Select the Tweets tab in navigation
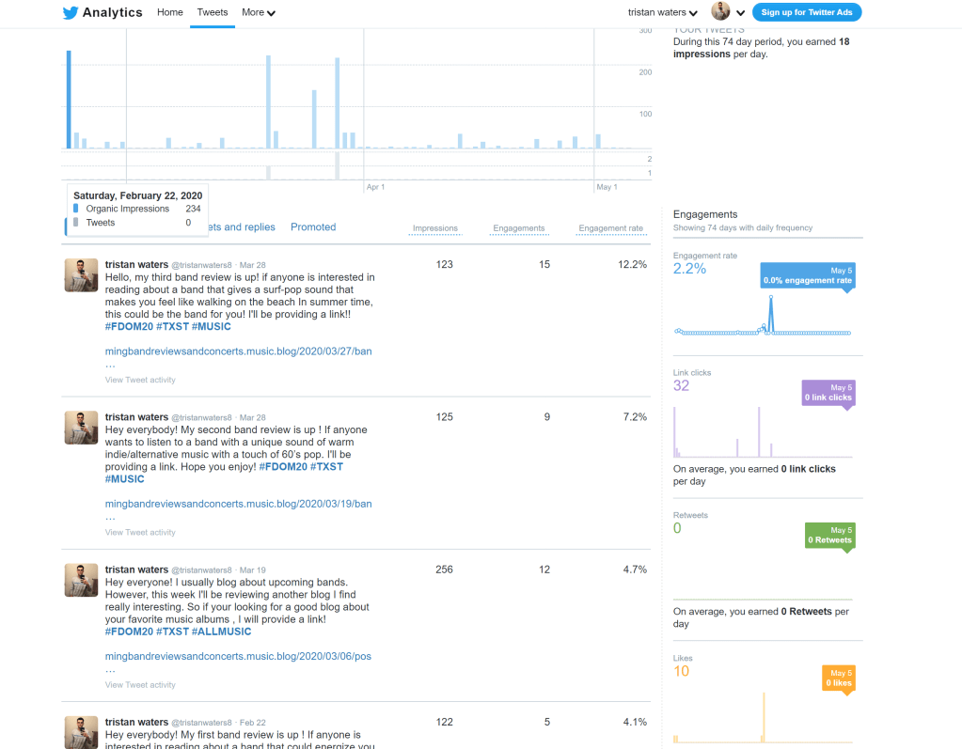Image resolution: width=962 pixels, height=749 pixels. [213, 13]
